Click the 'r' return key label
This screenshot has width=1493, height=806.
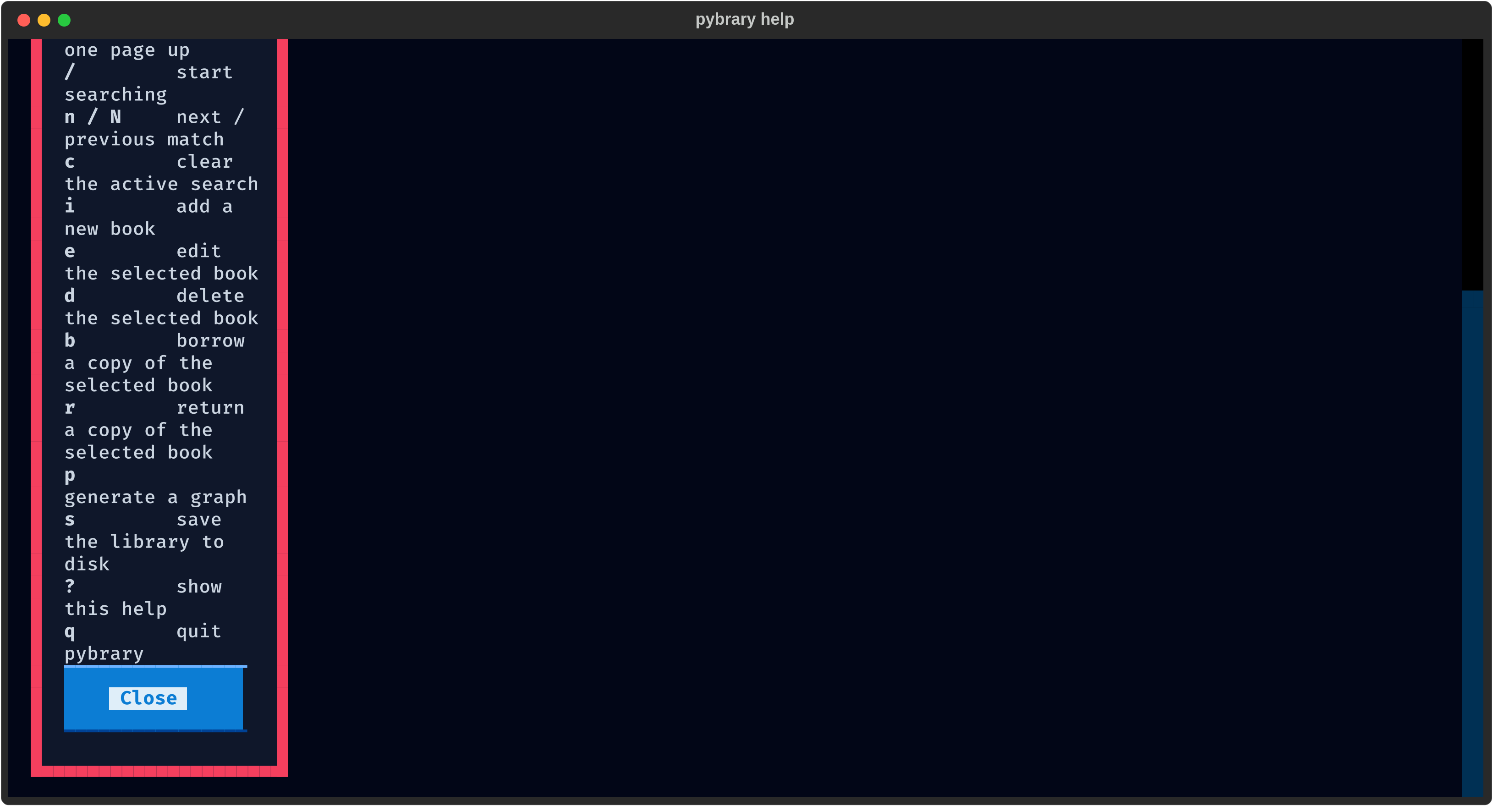tap(70, 408)
